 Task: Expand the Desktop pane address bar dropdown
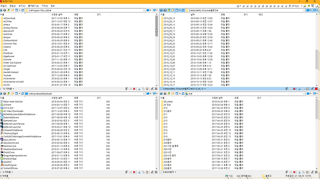144,94
